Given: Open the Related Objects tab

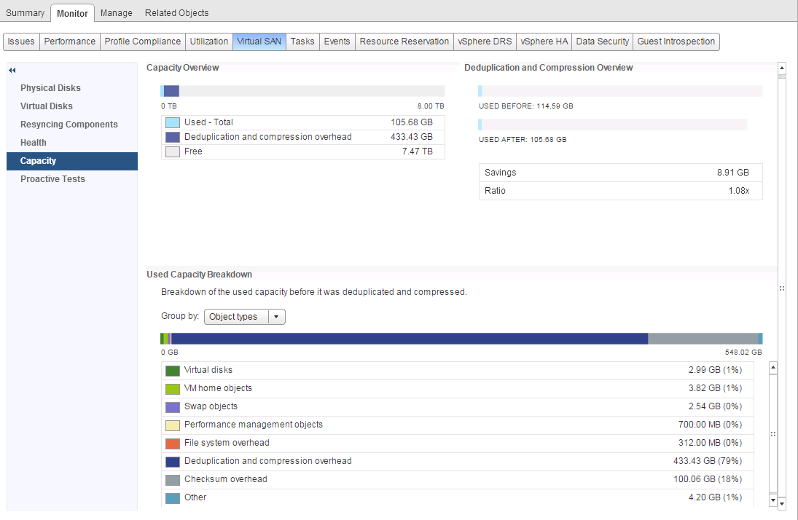Looking at the screenshot, I should click(176, 12).
